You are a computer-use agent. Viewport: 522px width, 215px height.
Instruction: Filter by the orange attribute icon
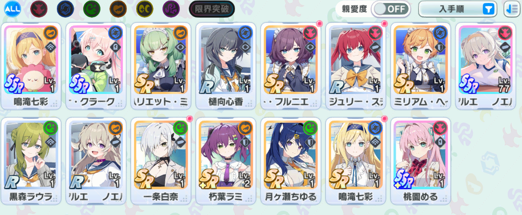pos(118,8)
